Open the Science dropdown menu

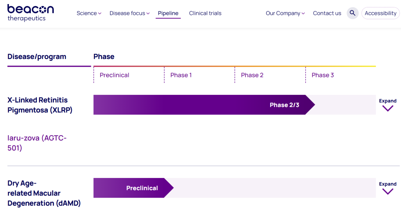(89, 13)
